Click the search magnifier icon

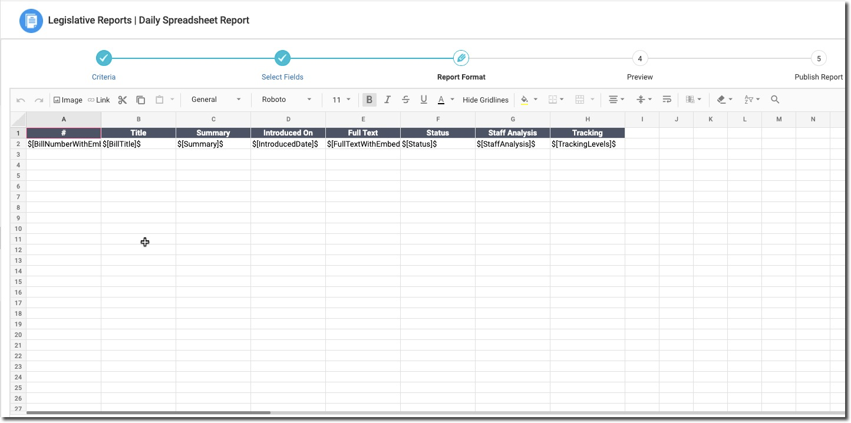click(776, 100)
